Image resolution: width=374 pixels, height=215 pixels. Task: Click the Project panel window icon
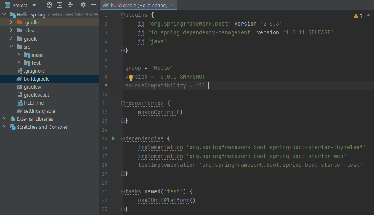coord(8,5)
